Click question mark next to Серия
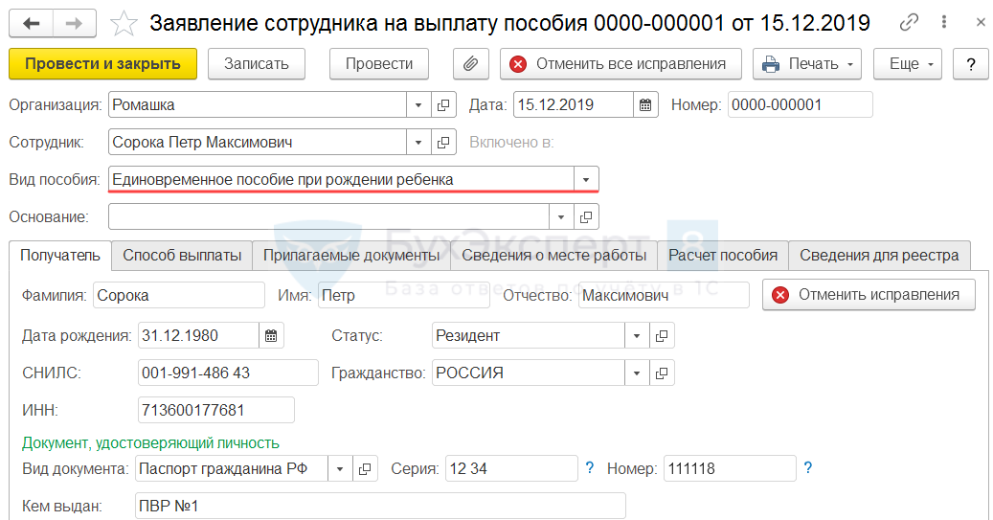Screen dimensions: 993x520 point(590,468)
